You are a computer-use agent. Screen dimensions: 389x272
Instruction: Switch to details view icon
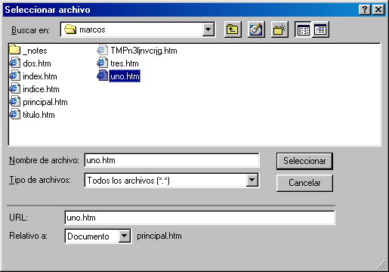320,29
